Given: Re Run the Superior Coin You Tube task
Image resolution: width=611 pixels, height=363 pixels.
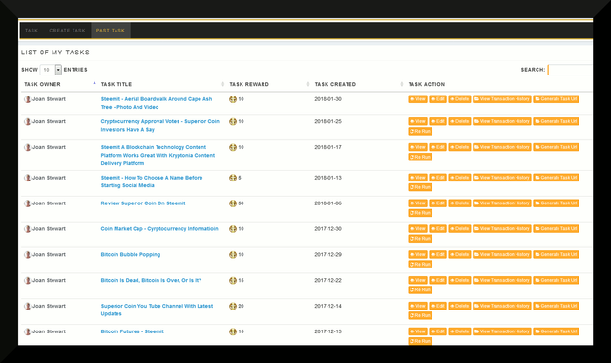Looking at the screenshot, I should point(420,316).
